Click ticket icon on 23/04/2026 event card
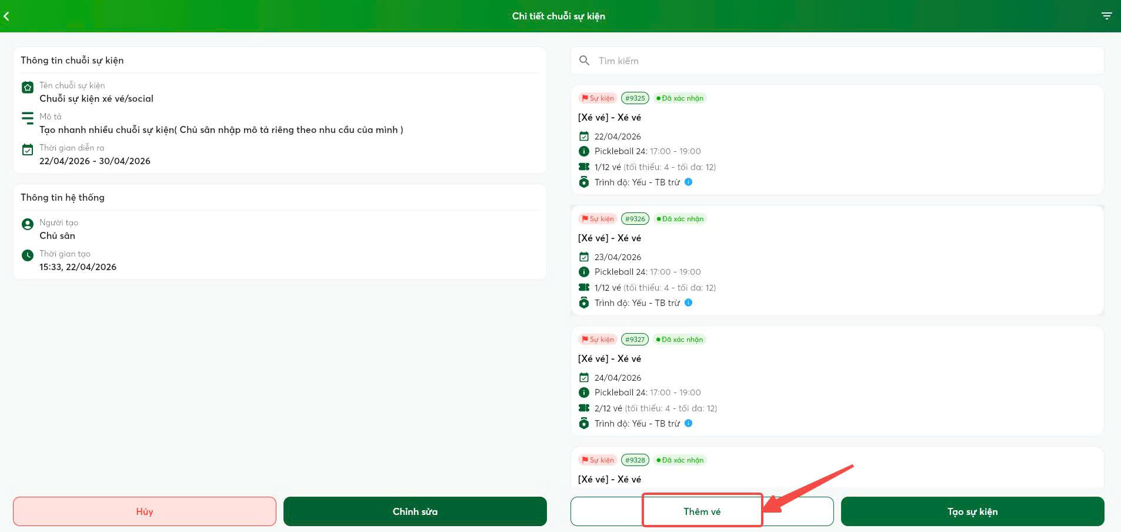The width and height of the screenshot is (1121, 532). (584, 287)
